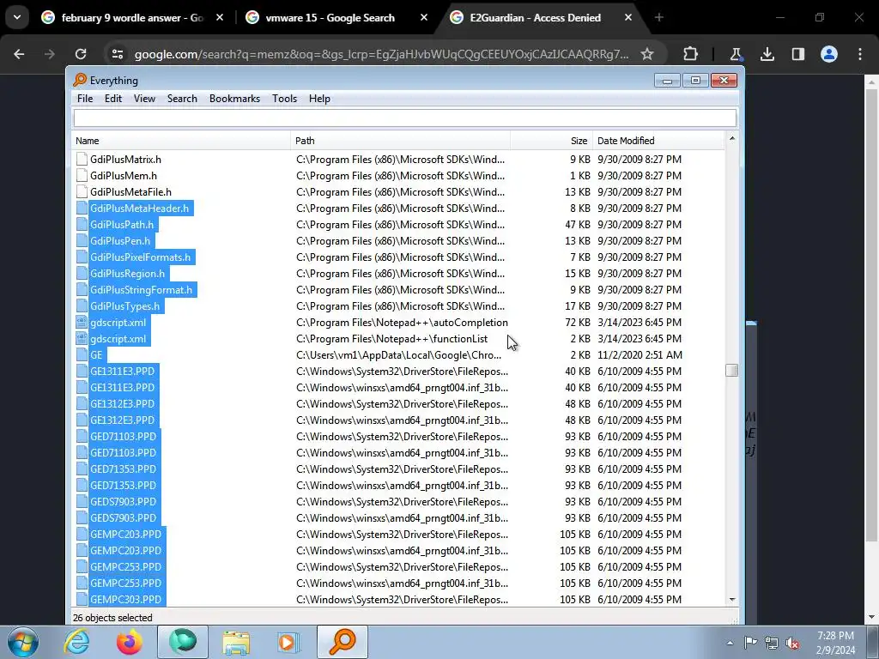Open the Search menu in Everything
The image size is (879, 659).
182,99
